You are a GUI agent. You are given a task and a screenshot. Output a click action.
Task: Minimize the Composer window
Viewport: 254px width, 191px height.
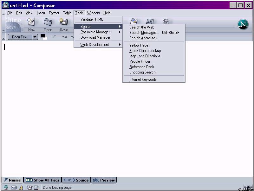233,5
